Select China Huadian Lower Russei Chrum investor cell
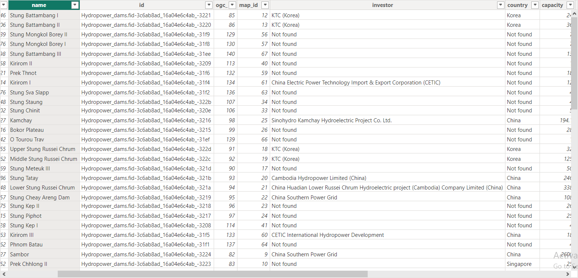This screenshot has width=578, height=278. [x=388, y=188]
